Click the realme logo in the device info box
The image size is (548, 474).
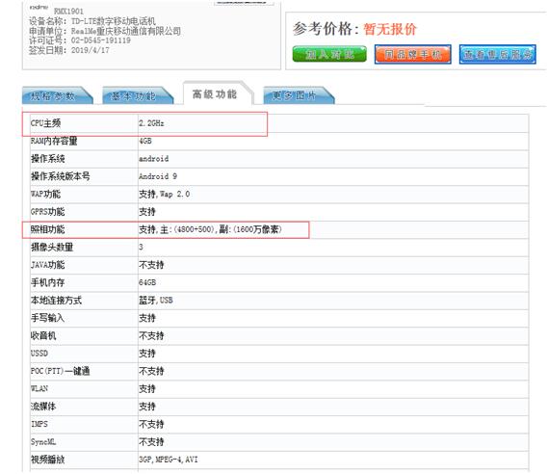click(x=39, y=7)
